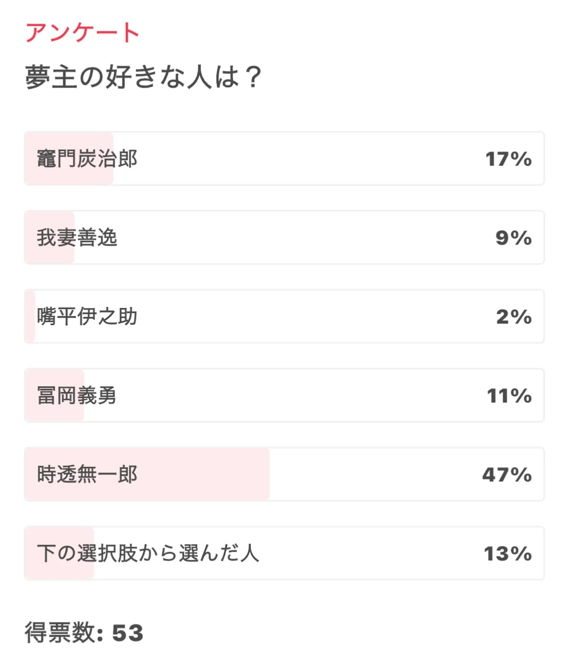Click the poll question 夢主の好きな人は？
Screen dimensions: 569x664
pos(143,77)
